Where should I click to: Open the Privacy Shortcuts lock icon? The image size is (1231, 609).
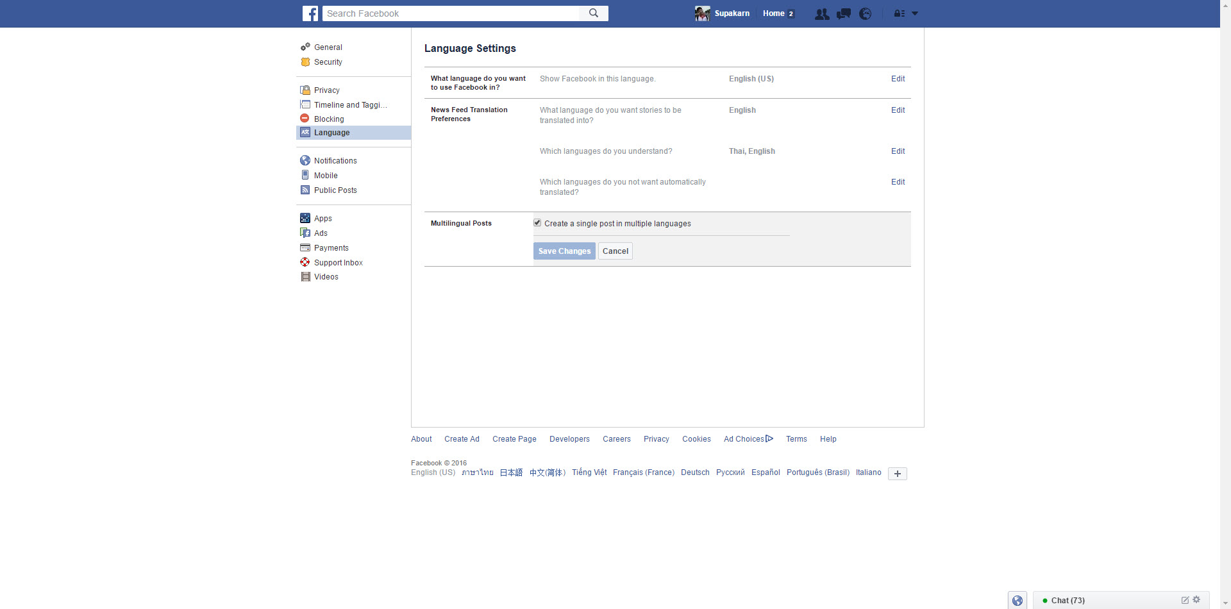coord(900,13)
